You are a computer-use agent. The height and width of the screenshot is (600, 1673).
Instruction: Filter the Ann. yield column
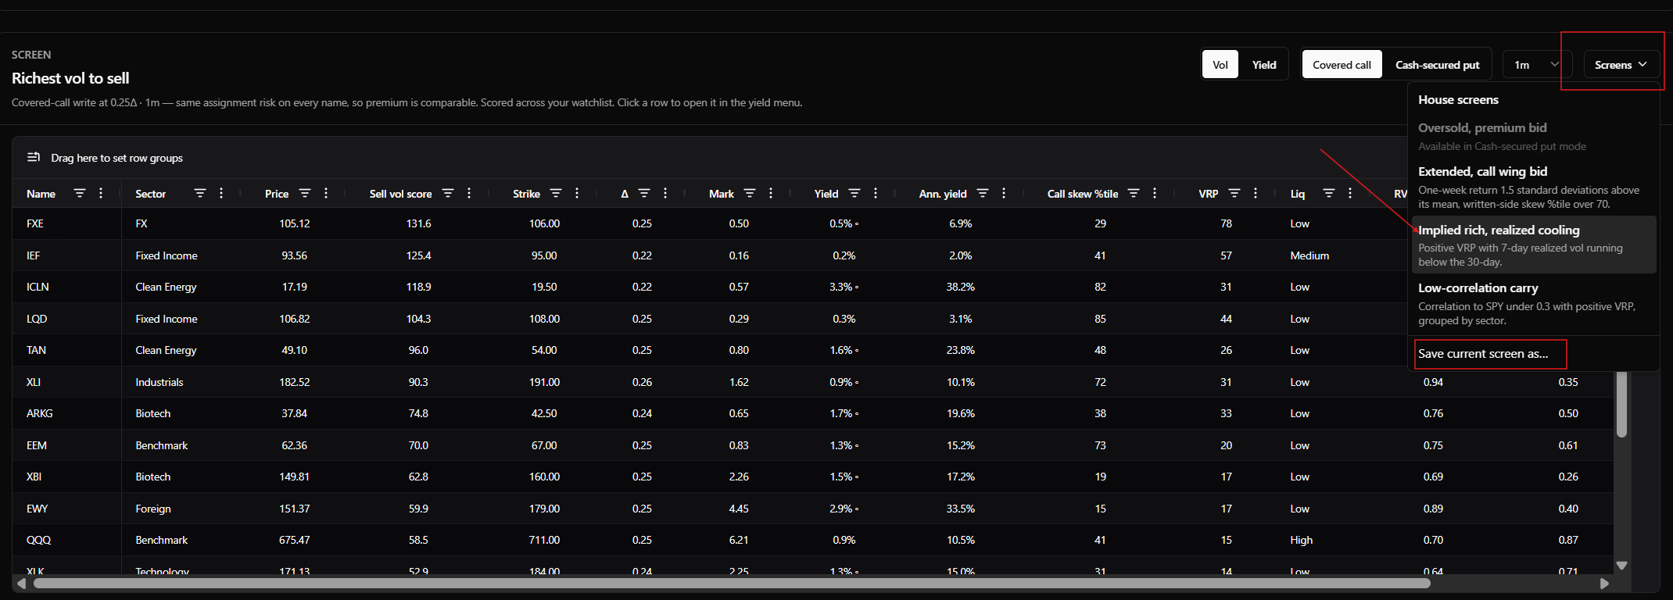982,193
